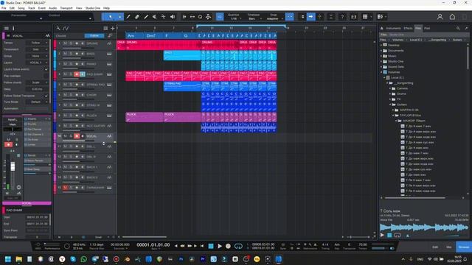Open the Song menu

21,8
